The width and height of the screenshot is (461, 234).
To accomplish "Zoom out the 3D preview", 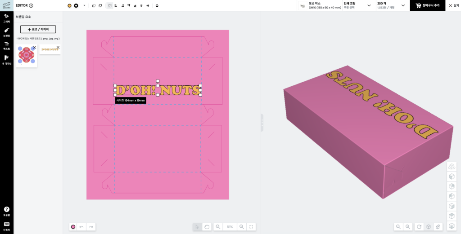I will [398, 227].
